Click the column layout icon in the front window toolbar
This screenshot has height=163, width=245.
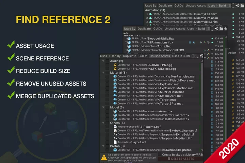[x=193, y=56]
